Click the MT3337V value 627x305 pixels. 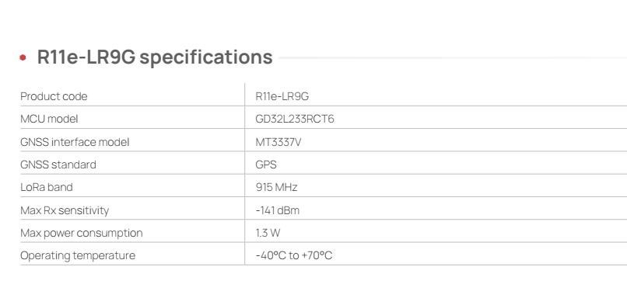point(278,142)
